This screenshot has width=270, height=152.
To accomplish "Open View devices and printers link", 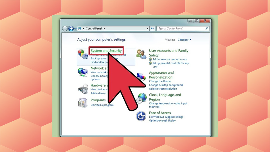I will coord(99,89).
